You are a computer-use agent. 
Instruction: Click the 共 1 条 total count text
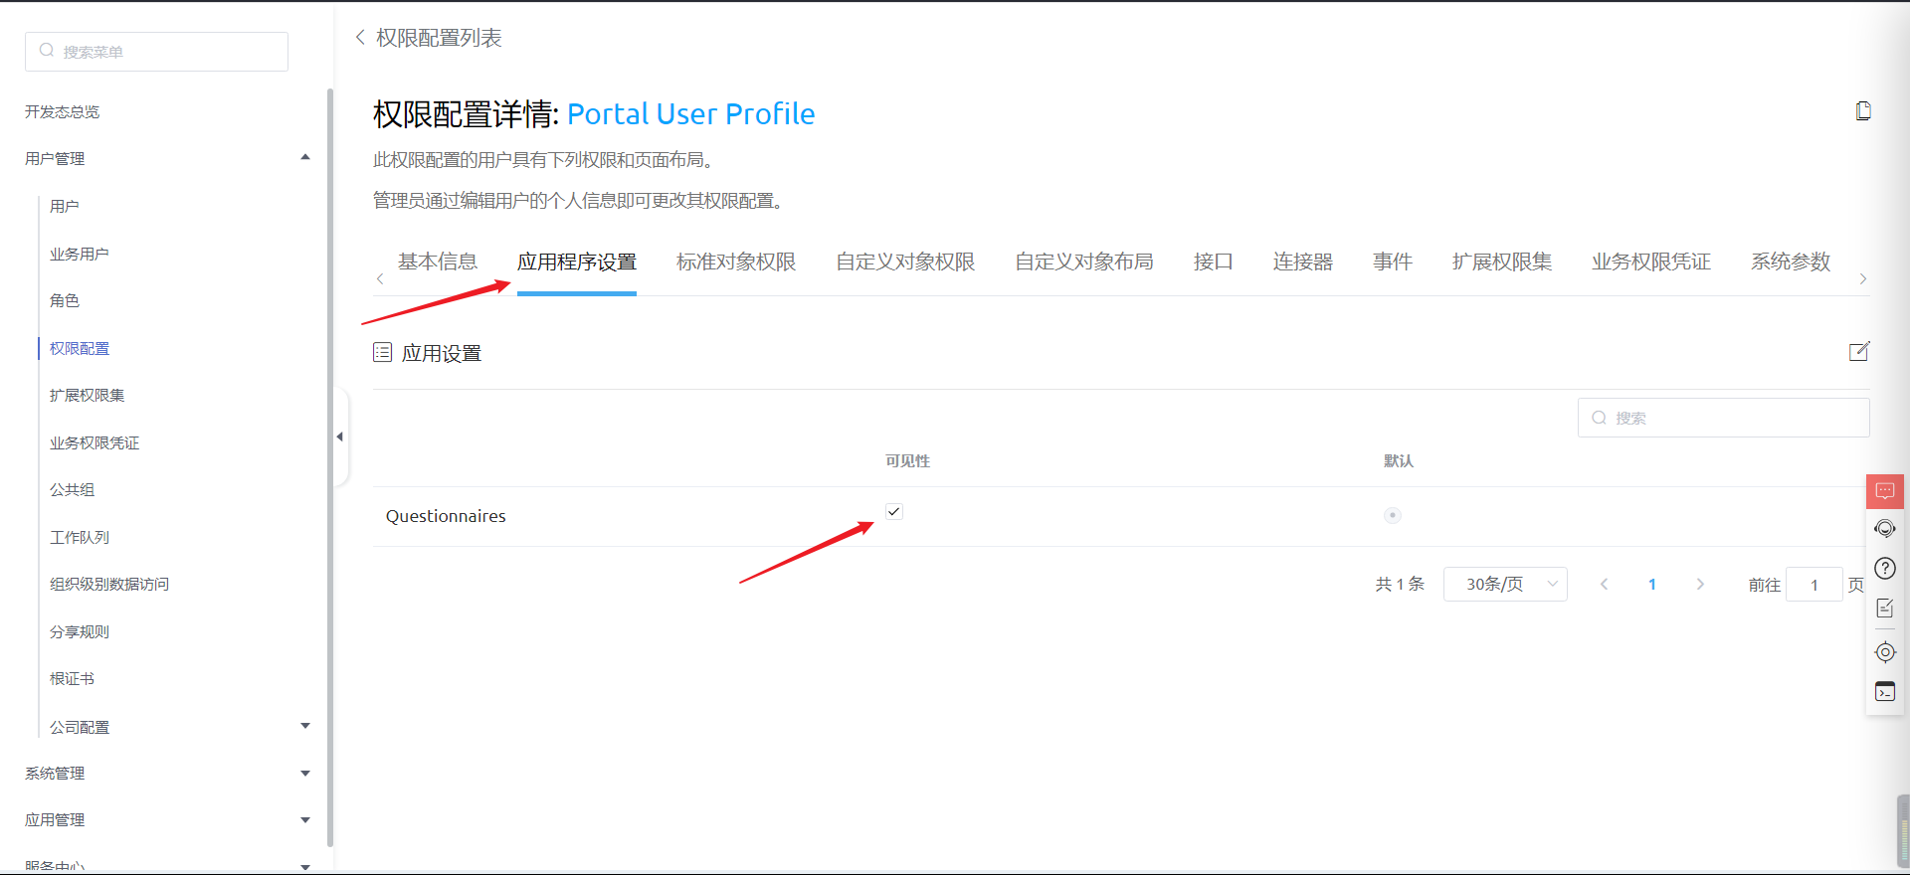[x=1400, y=585]
